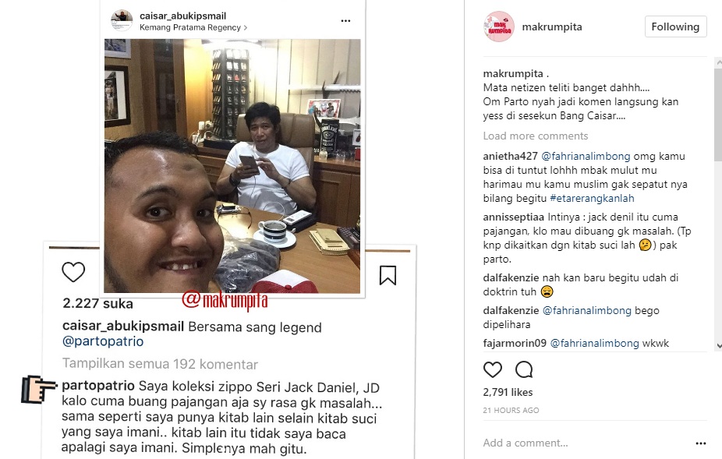Expand Load more comments
722x459 pixels.
click(x=536, y=136)
